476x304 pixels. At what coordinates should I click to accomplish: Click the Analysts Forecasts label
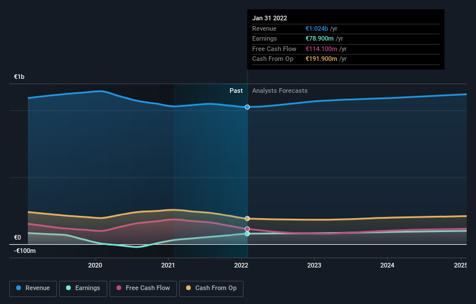[280, 91]
